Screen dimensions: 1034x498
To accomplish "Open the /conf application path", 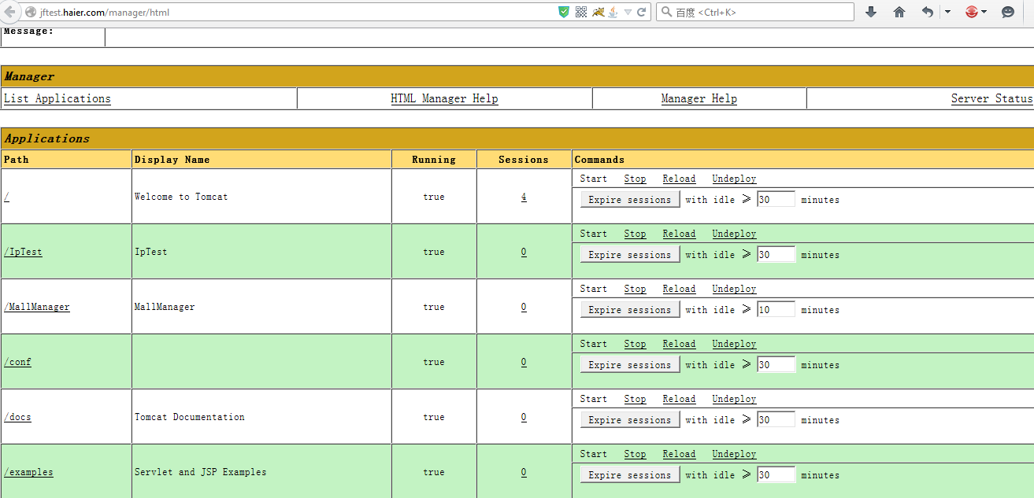I will 17,362.
